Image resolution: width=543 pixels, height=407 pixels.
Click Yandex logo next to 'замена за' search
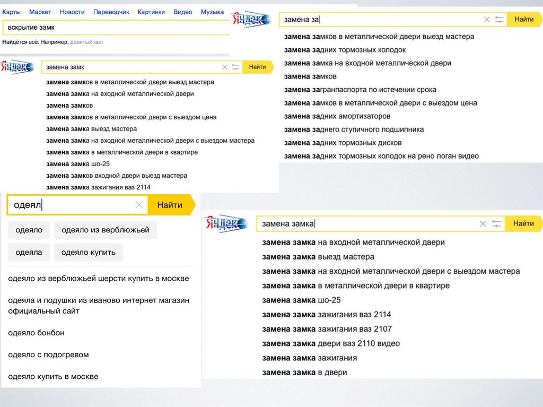click(x=251, y=20)
